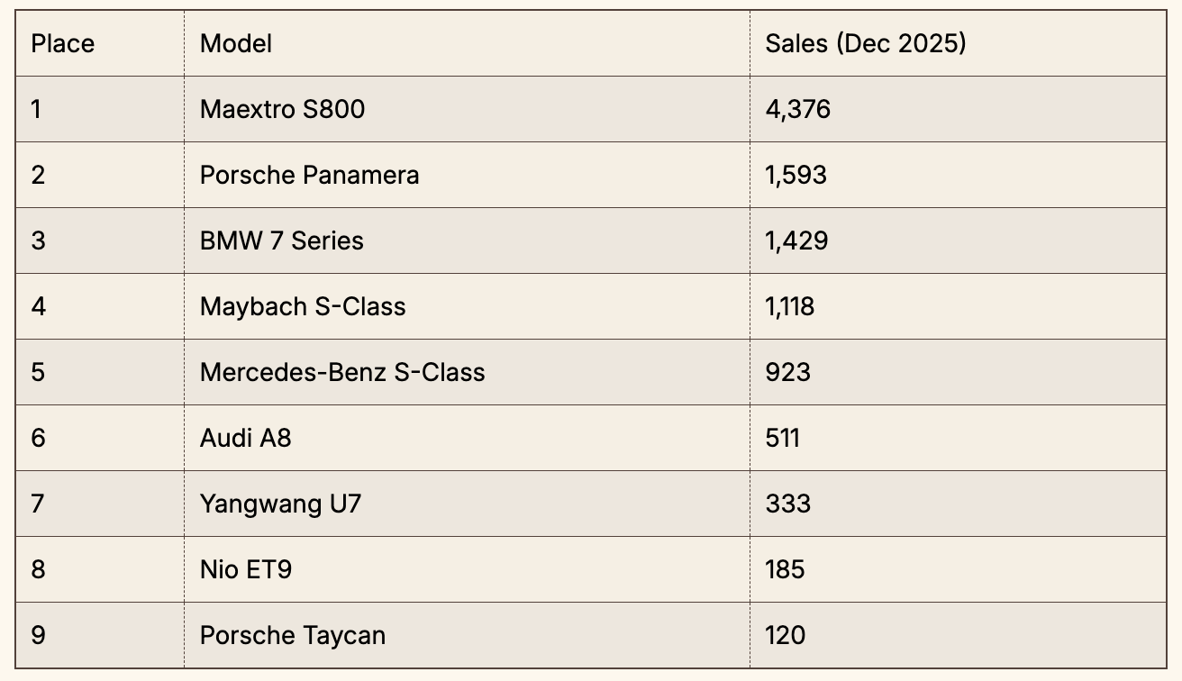This screenshot has width=1182, height=681.
Task: Click the 1,429 sales cell
Action: click(x=796, y=241)
